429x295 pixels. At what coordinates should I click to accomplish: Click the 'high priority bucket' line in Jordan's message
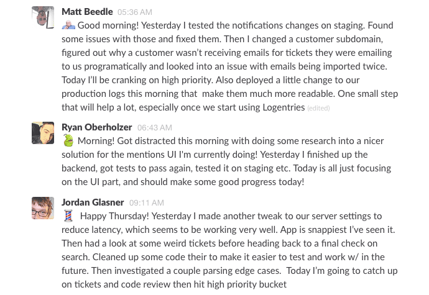(174, 284)
